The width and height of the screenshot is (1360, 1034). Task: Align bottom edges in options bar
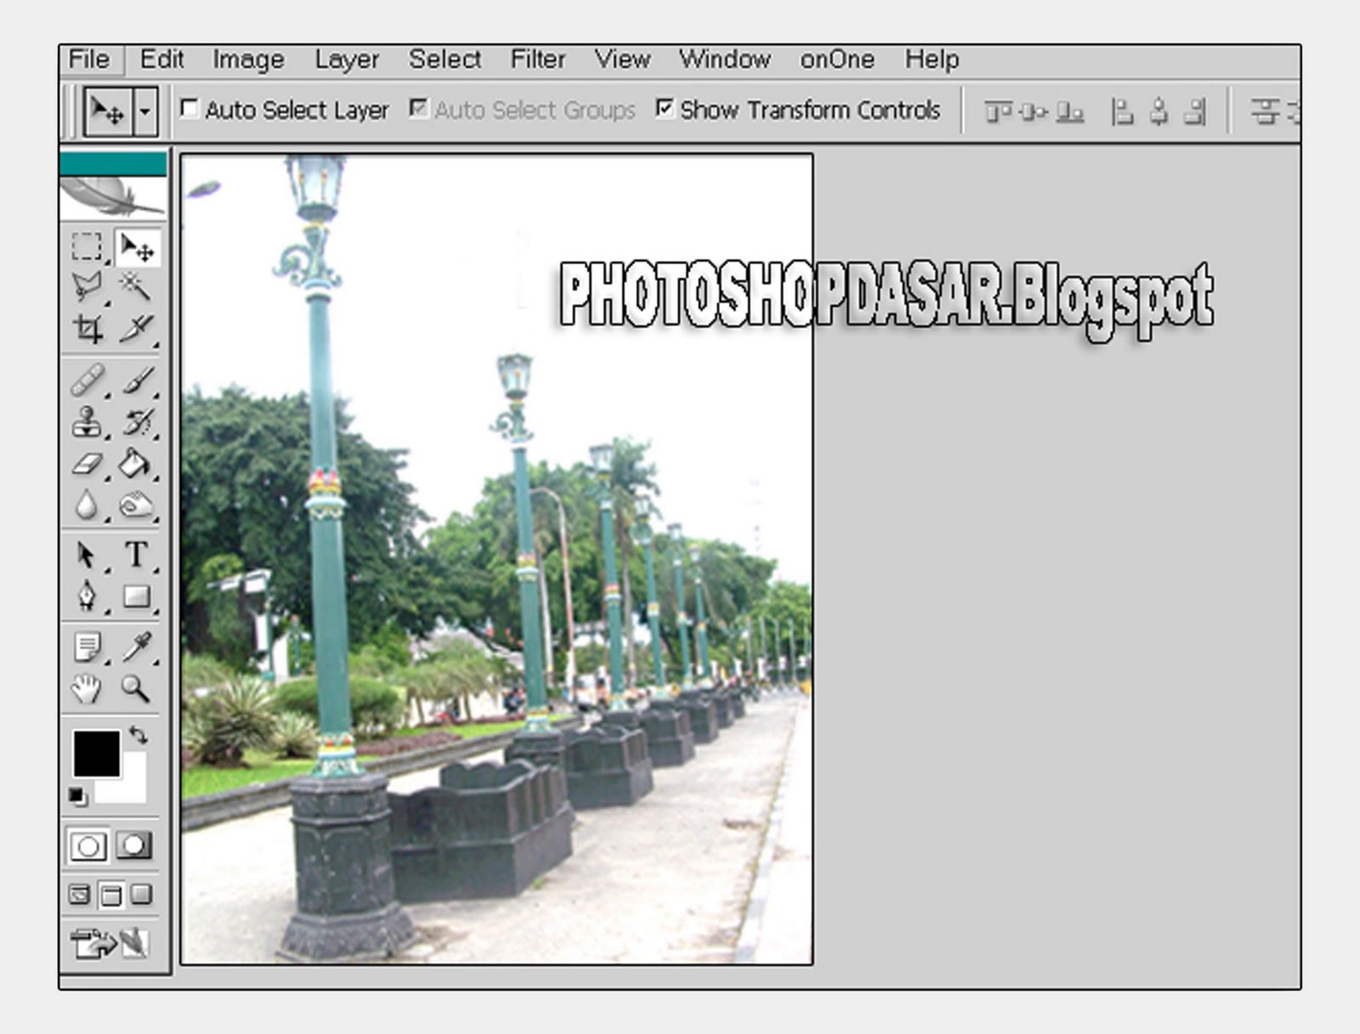[x=1070, y=111]
